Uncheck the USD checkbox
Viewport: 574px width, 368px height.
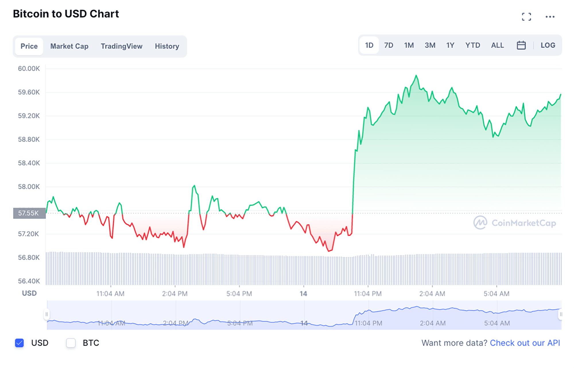pyautogui.click(x=19, y=343)
